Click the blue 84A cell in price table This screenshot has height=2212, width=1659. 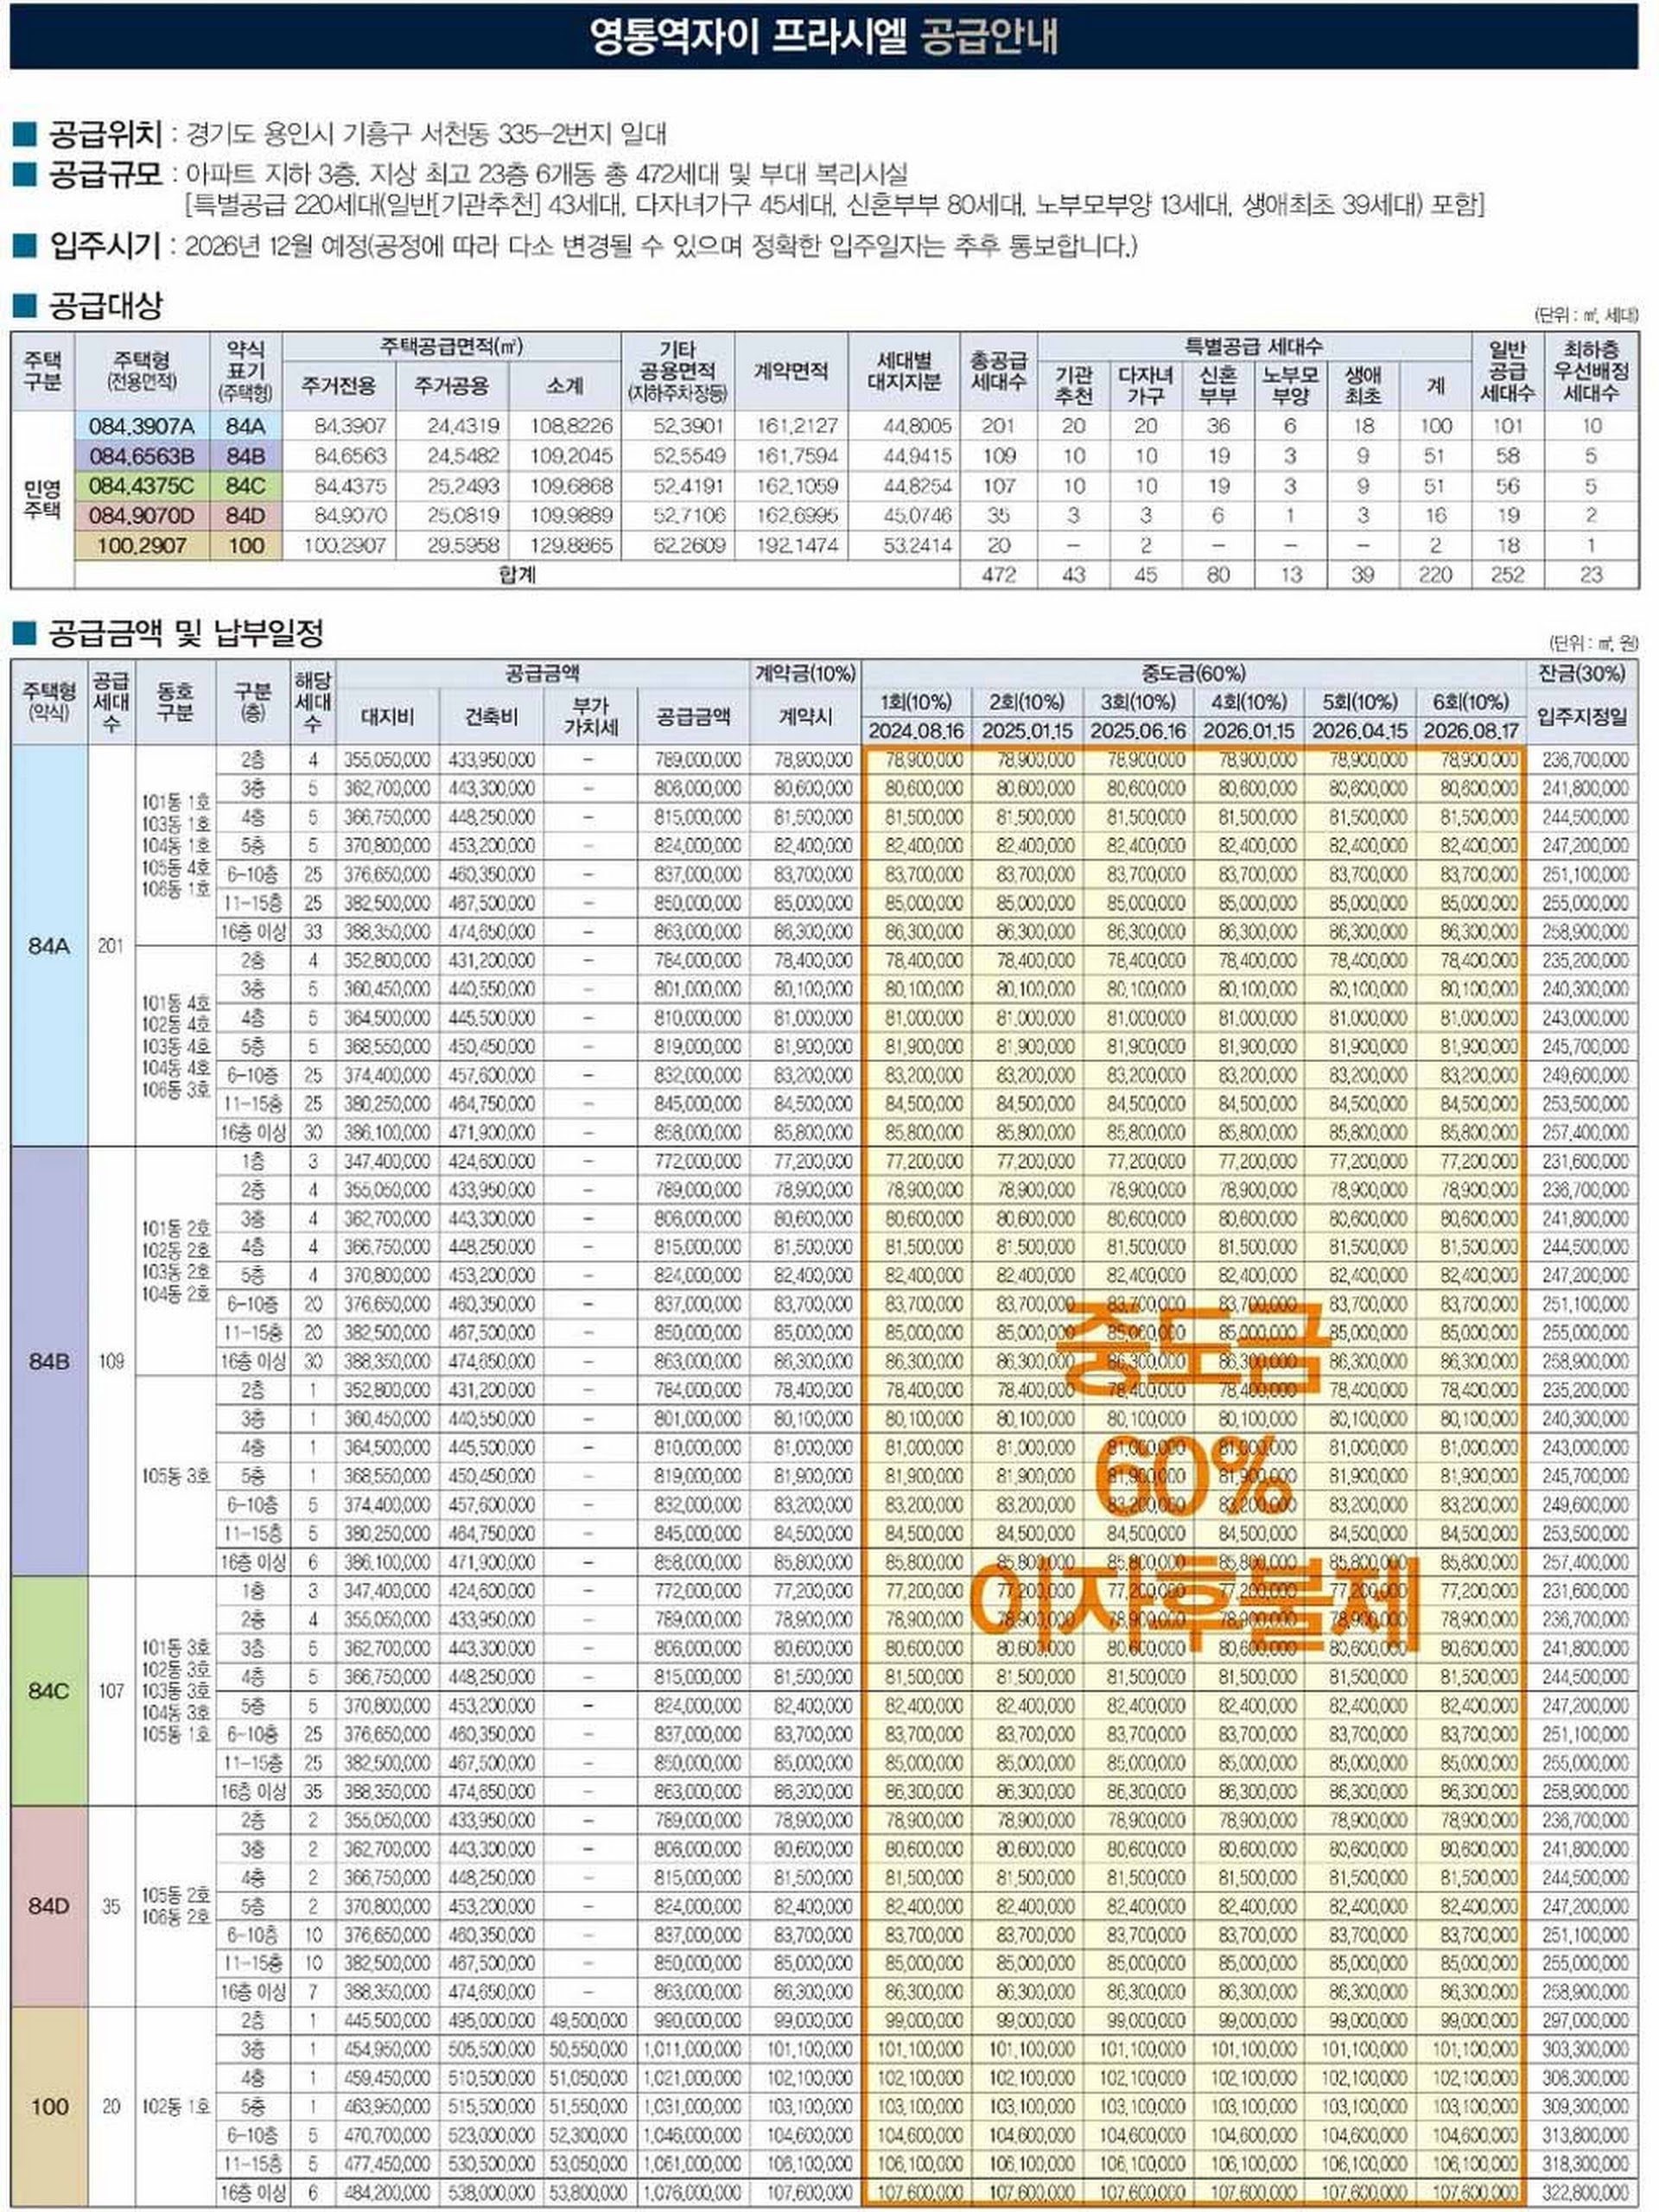[49, 946]
